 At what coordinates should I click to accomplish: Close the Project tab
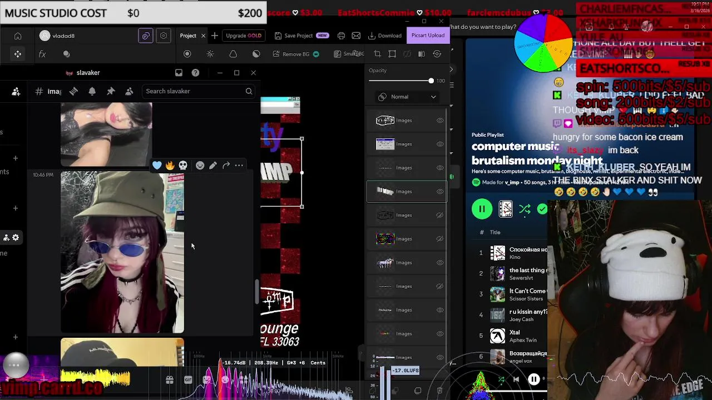click(203, 36)
